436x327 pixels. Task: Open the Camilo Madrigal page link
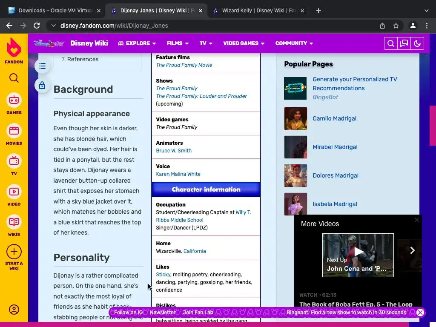(335, 118)
